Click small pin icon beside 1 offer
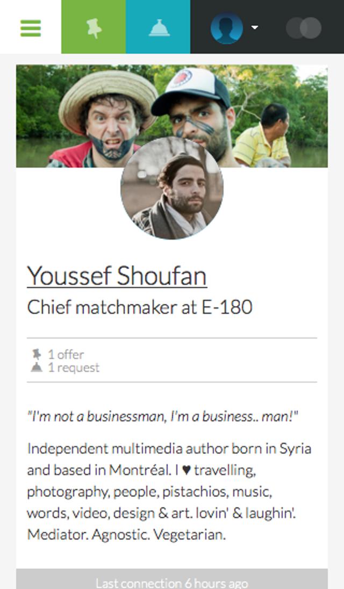 tap(37, 354)
